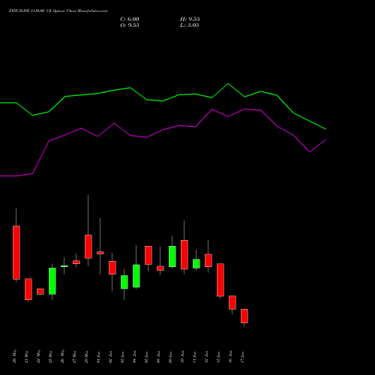Select the last red candle for 17 Jun

244,316
